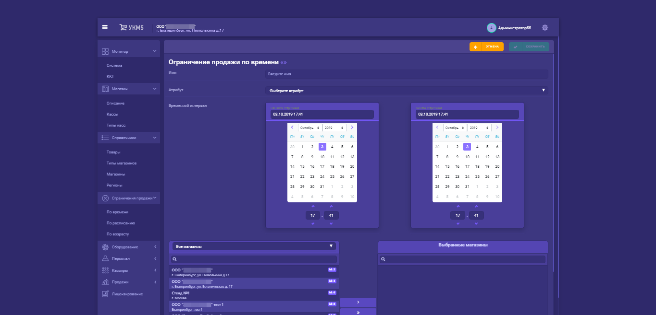Select day 22 in end-period calendar
Viewport: 656px width, 315px height.
447,176
